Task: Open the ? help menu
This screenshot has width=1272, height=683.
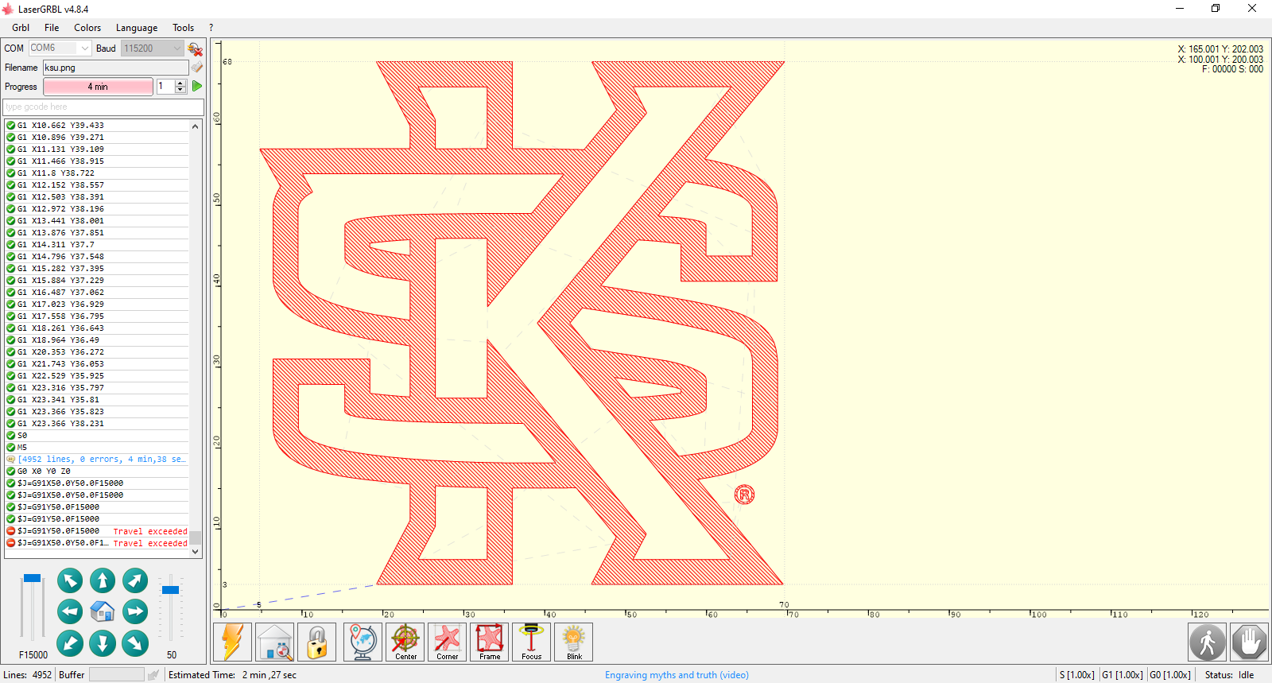Action: coord(211,28)
